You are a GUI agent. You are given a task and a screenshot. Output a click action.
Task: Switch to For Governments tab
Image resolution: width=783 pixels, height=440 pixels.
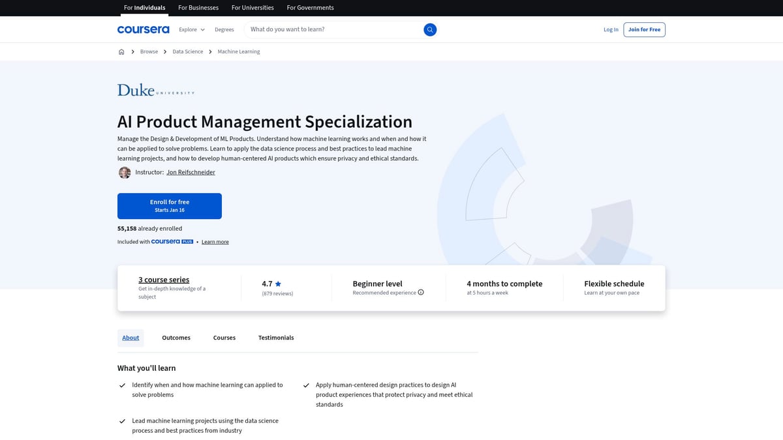pos(311,8)
